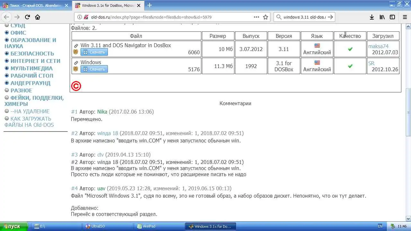Bookmark this page with star icon
Image resolution: width=411 pixels, height=231 pixels.
tap(266, 17)
